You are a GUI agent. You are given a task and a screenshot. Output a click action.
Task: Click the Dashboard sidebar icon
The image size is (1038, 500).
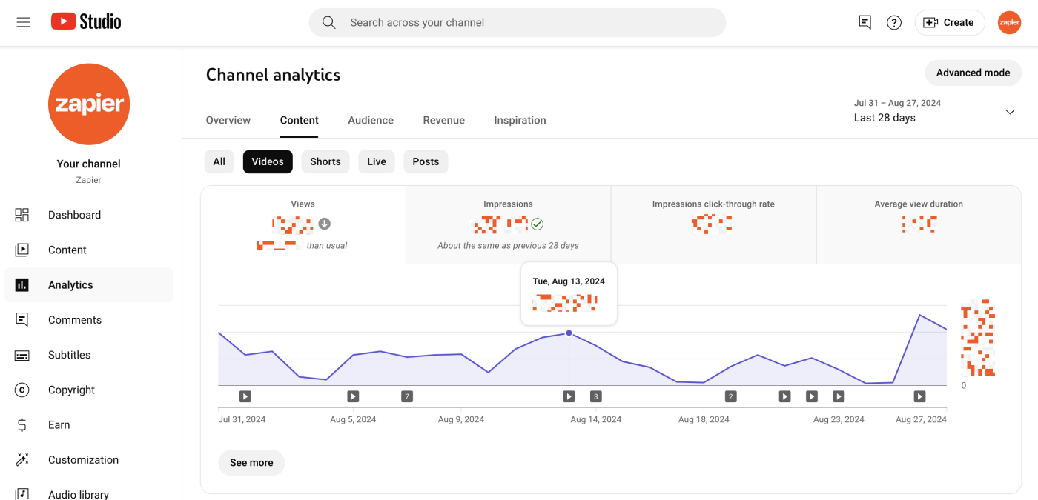tap(22, 215)
